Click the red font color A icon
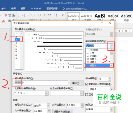The width and height of the screenshot is (133, 113). pyautogui.click(x=3, y=21)
